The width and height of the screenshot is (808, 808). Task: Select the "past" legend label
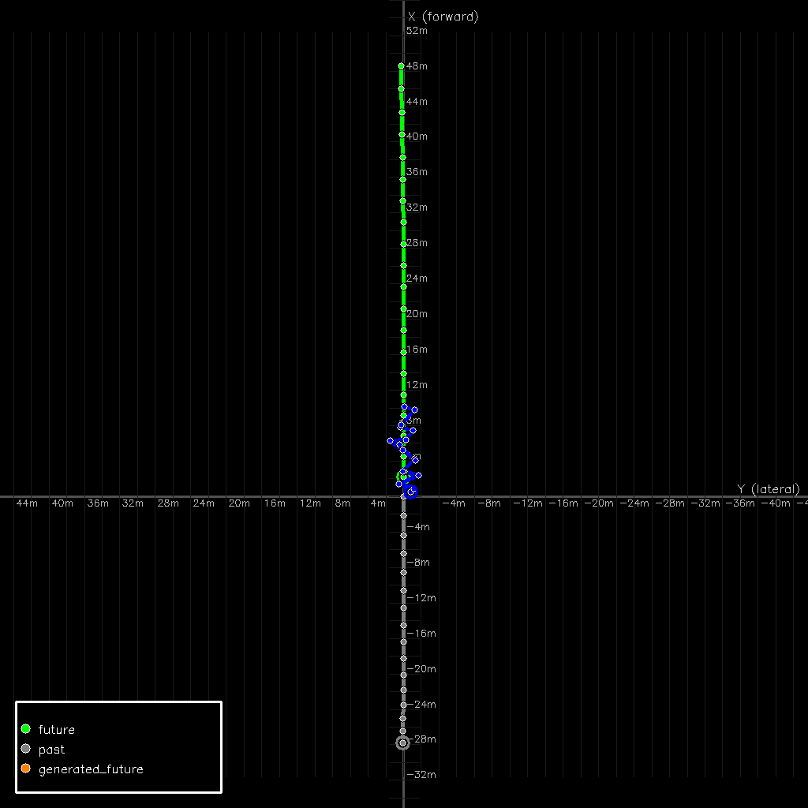51,750
